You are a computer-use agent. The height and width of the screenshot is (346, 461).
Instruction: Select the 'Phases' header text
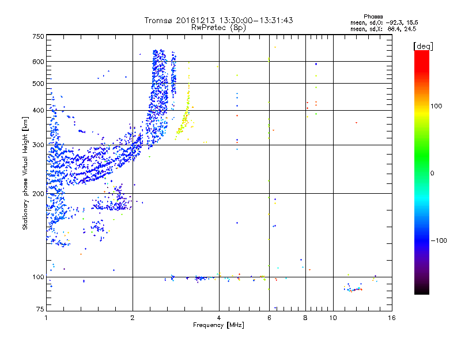[x=373, y=17]
